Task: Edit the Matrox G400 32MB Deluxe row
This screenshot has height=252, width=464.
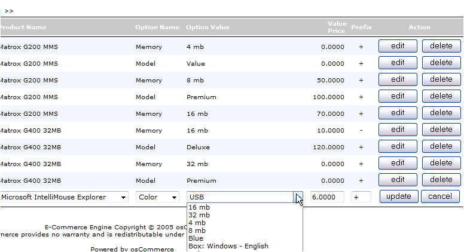Action: pos(398,146)
